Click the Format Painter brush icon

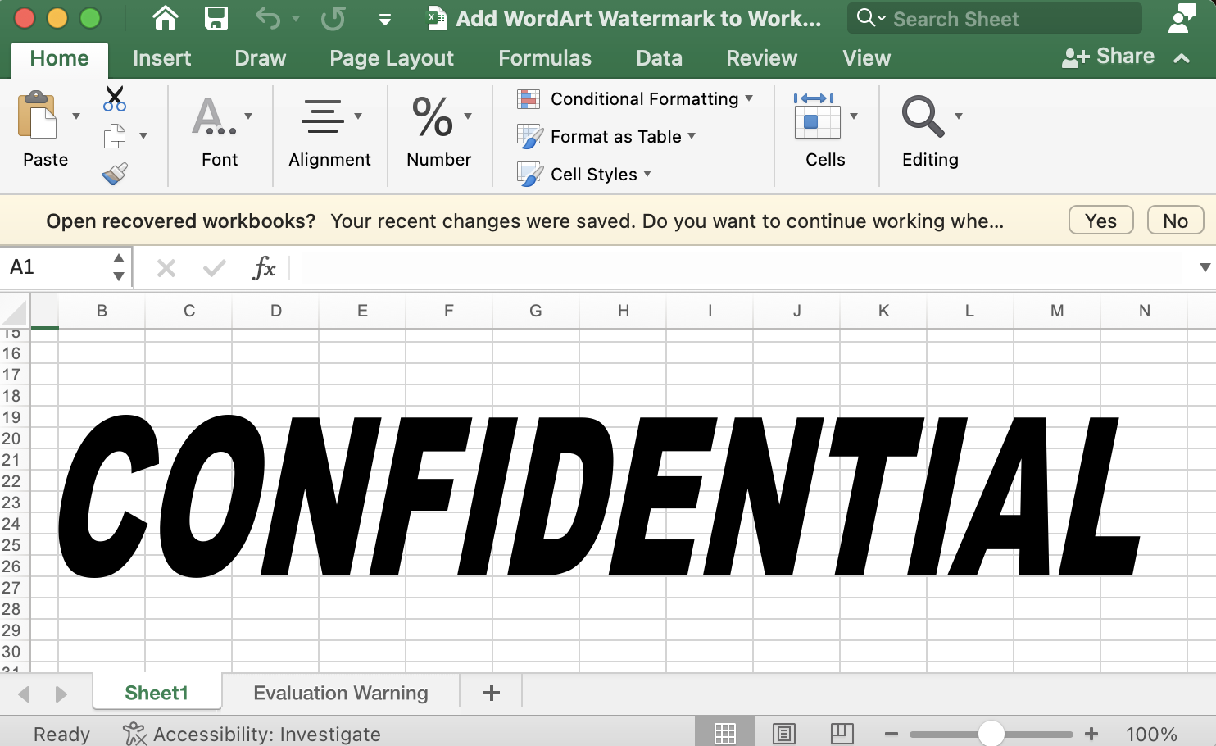point(116,174)
